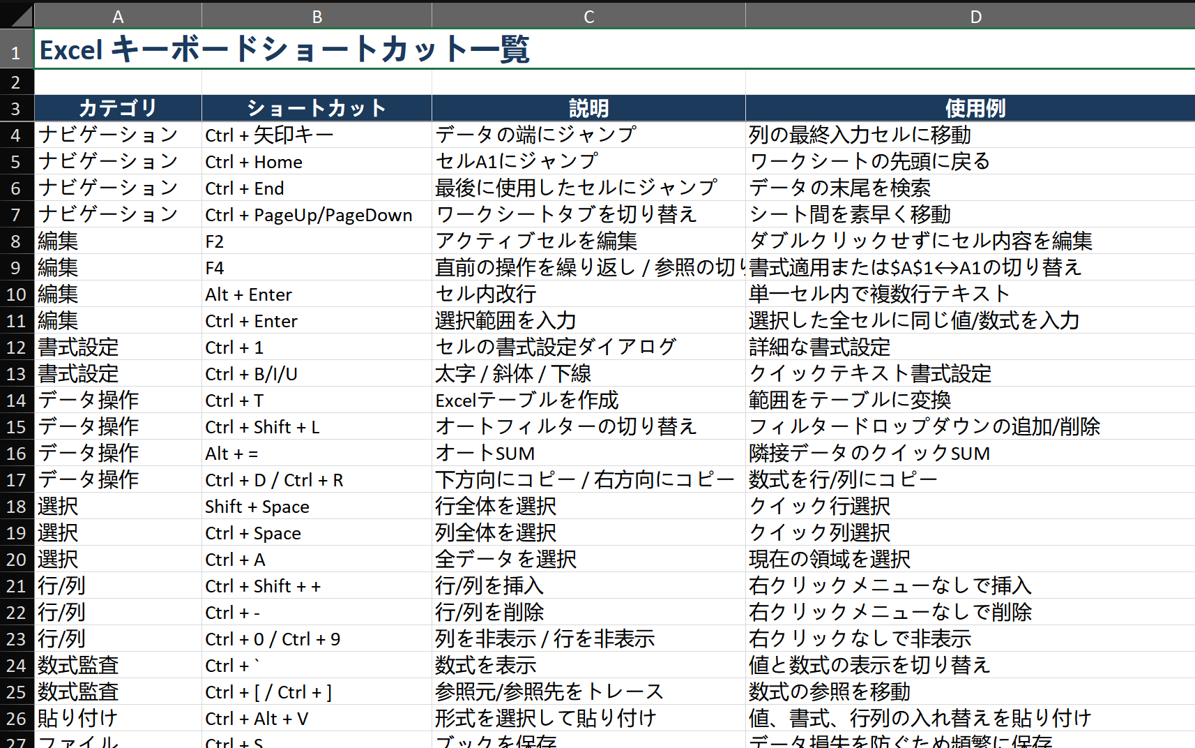1195x748 pixels.
Task: Select the cell 'Ctrl + [ / Ctrl + ]'
Action: [317, 692]
